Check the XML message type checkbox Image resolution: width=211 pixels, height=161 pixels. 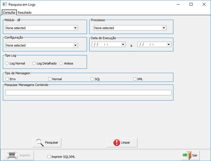(x=135, y=79)
